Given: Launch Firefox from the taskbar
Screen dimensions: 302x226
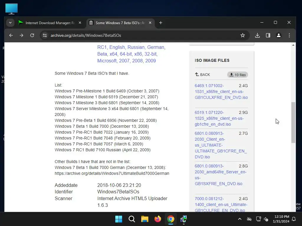Looking at the screenshot, I should [x=158, y=219].
